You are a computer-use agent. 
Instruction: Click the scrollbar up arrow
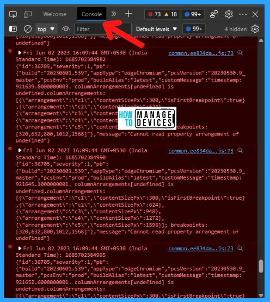click(x=261, y=40)
